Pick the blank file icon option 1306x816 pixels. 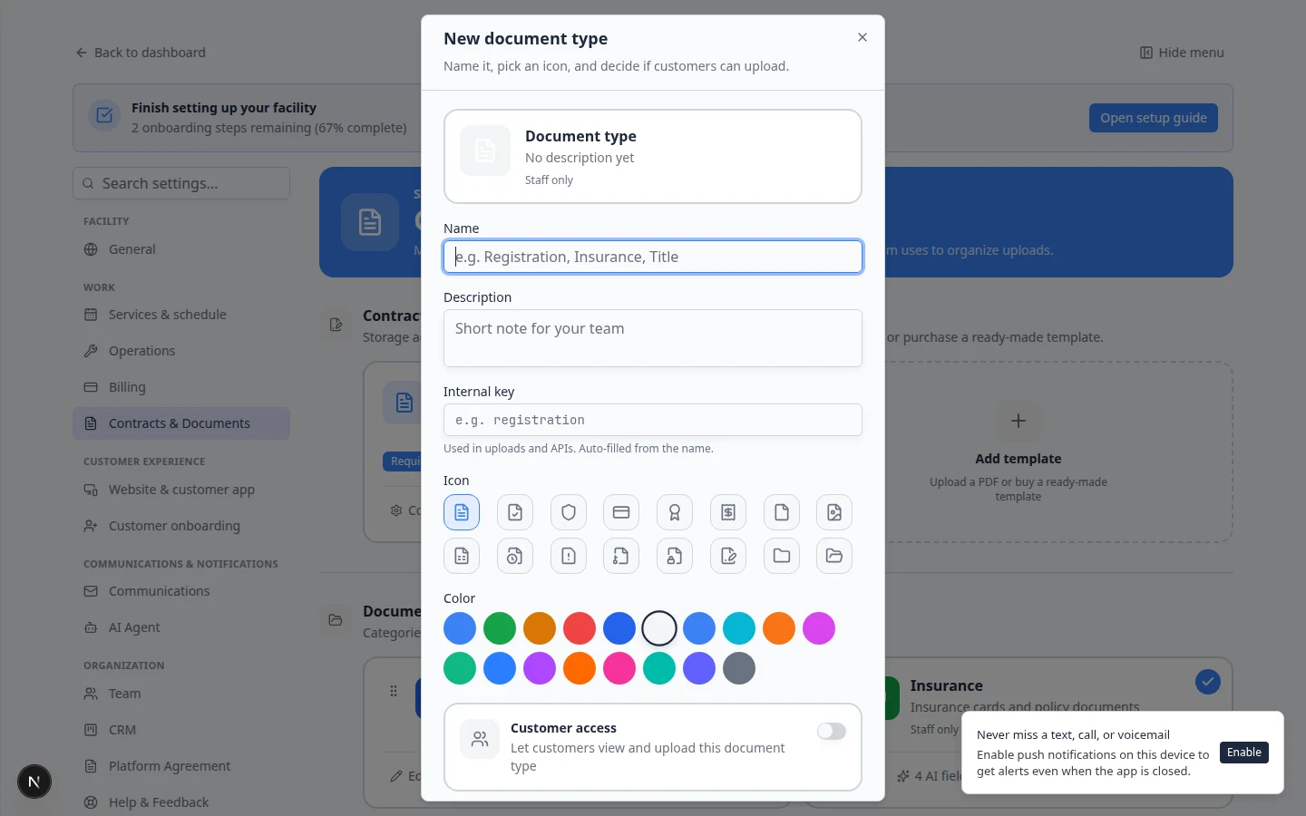[782, 512]
